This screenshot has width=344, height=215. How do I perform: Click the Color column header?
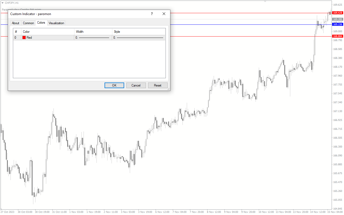click(48, 32)
